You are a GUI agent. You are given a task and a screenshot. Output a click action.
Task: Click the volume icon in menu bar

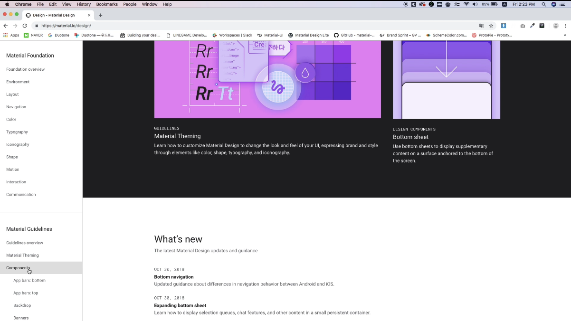[x=475, y=4]
